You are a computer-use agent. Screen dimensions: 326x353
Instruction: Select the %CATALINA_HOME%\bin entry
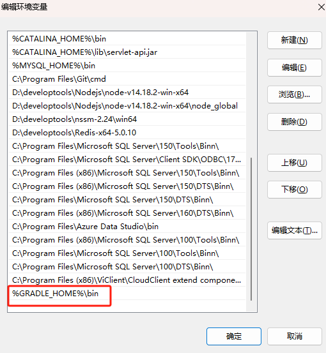[127, 39]
